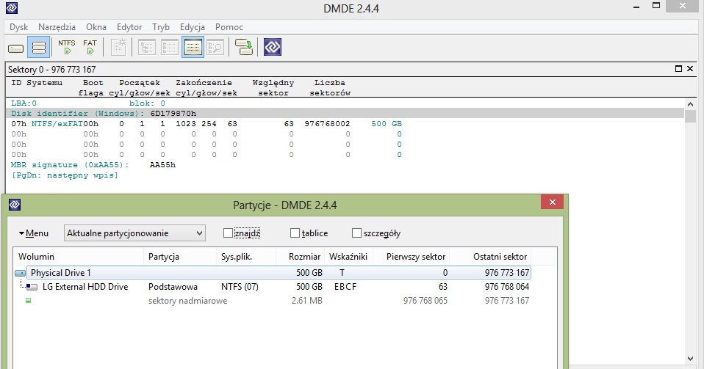Click the AA55h signature value

point(162,165)
